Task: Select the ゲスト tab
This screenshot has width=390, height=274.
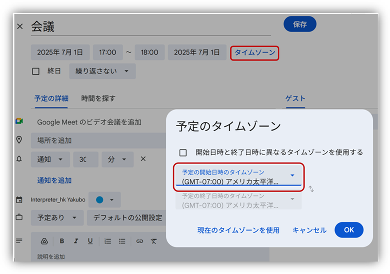Action: (295, 98)
